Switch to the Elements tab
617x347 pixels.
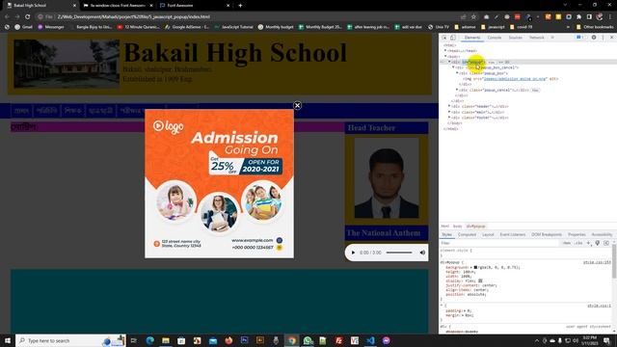tap(472, 38)
